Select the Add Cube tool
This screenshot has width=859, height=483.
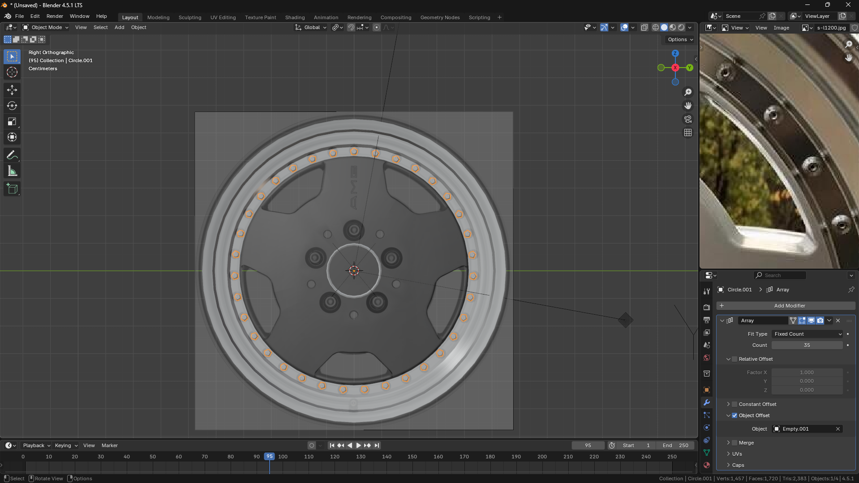[x=12, y=189]
